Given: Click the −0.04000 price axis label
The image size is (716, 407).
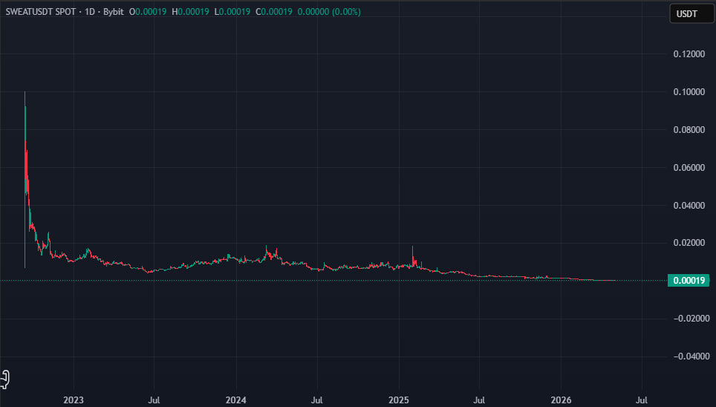Looking at the screenshot, I should point(691,356).
